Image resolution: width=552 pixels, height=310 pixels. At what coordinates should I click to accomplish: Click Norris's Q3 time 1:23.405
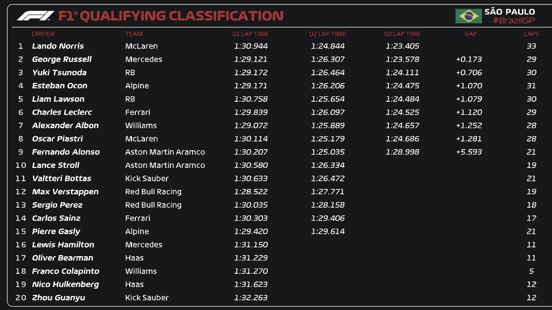[x=402, y=46]
